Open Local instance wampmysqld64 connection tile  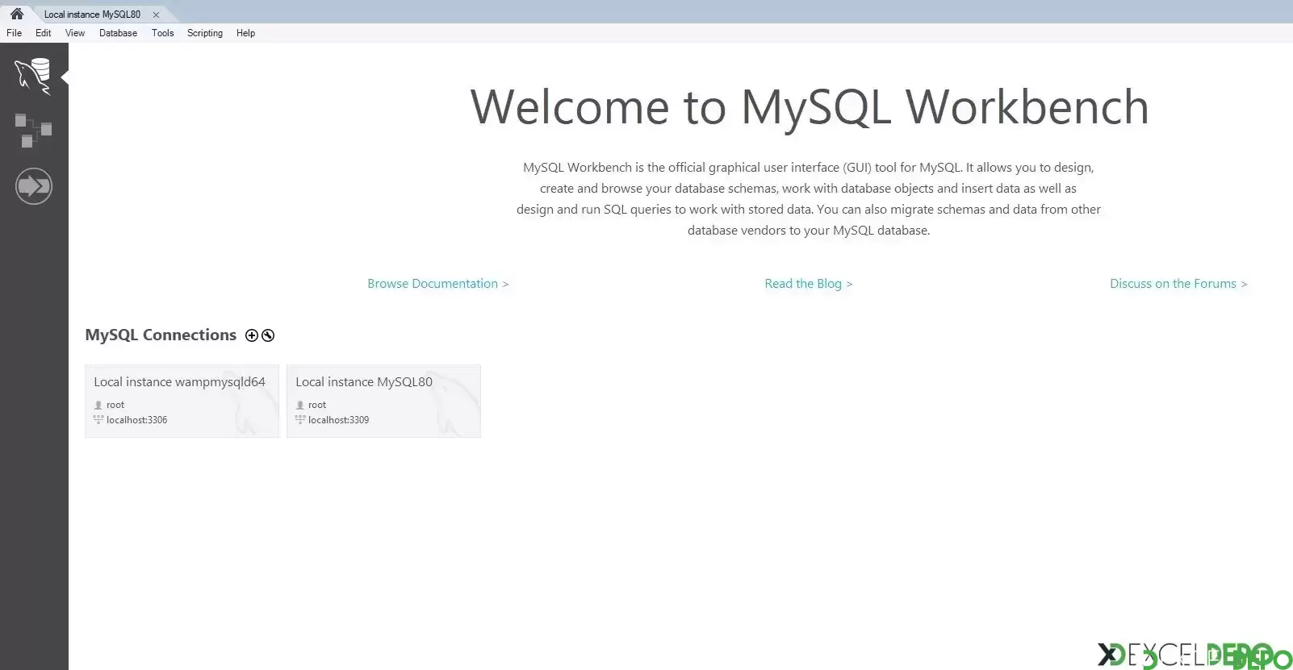(x=182, y=402)
